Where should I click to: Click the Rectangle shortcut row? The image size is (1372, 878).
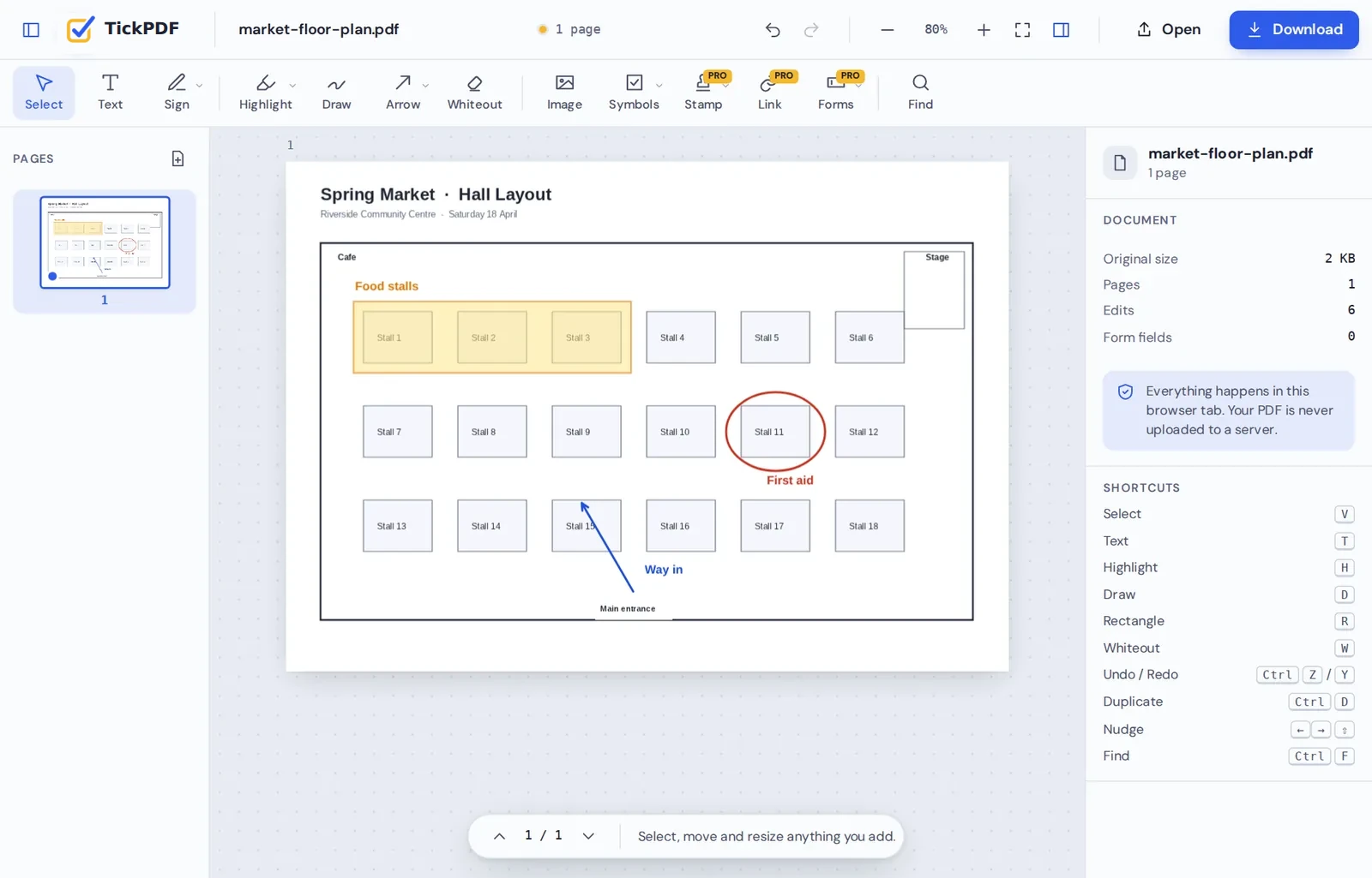[1229, 621]
